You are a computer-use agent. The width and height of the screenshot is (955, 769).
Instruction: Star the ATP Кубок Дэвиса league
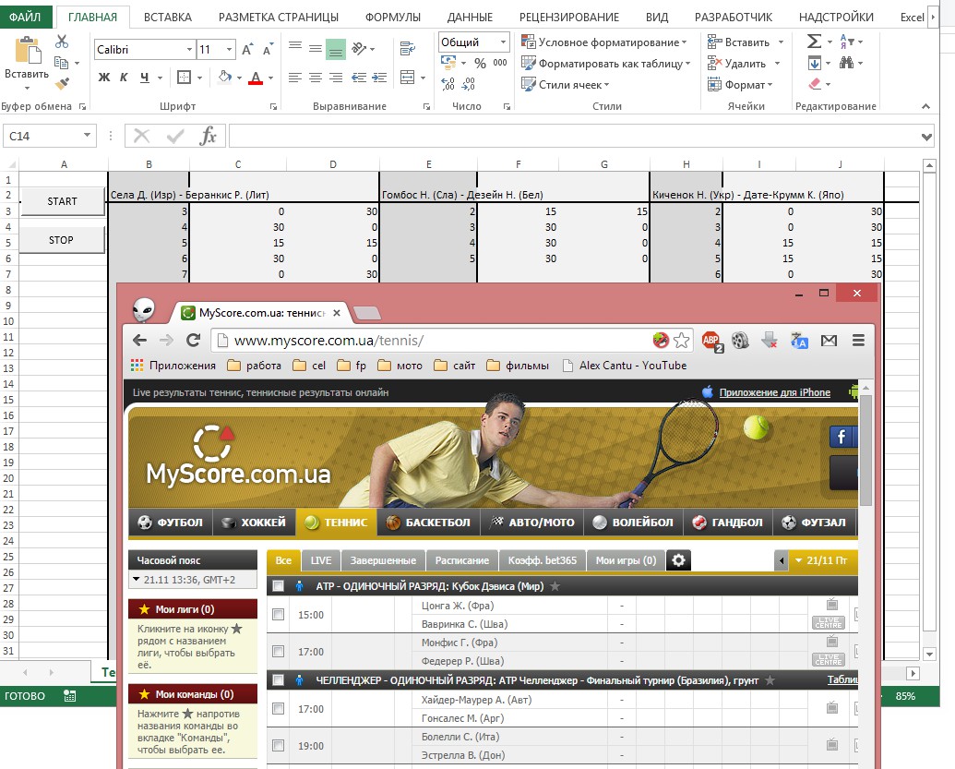click(555, 585)
